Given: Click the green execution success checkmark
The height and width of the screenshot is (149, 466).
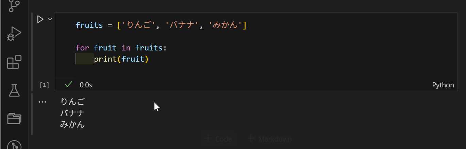Looking at the screenshot, I should tap(68, 85).
